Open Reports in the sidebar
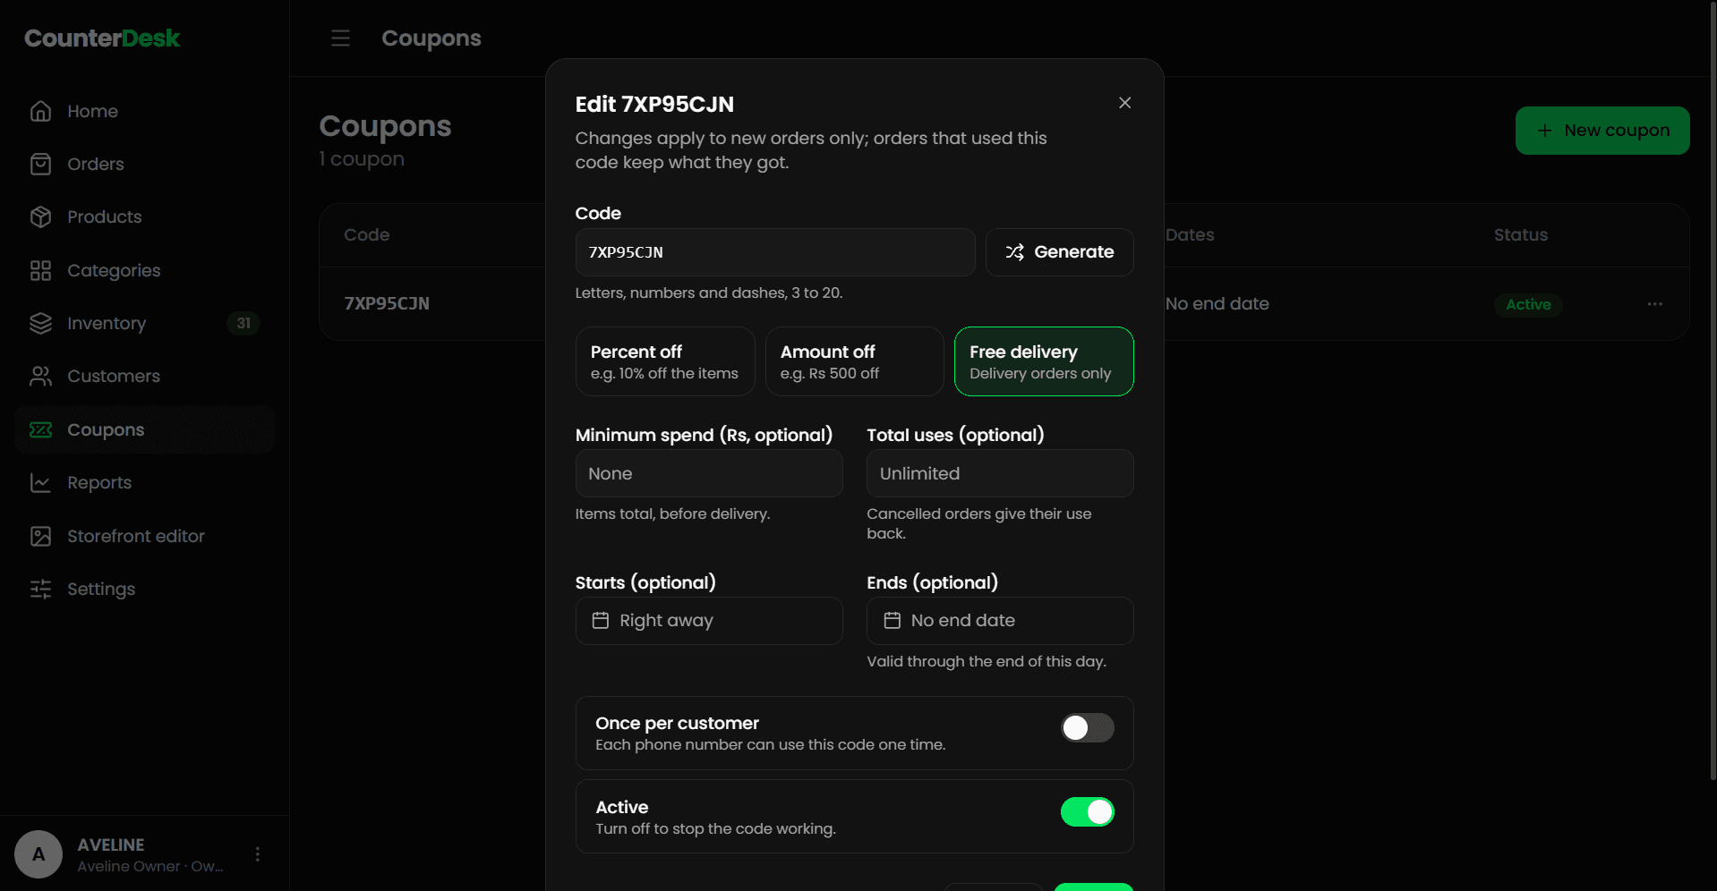The width and height of the screenshot is (1717, 891). [144, 482]
